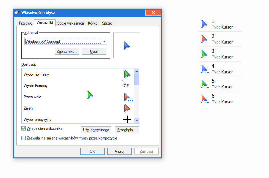Click the scrollbar thumb in cursor list
This screenshot has width=269, height=178.
(x=137, y=79)
